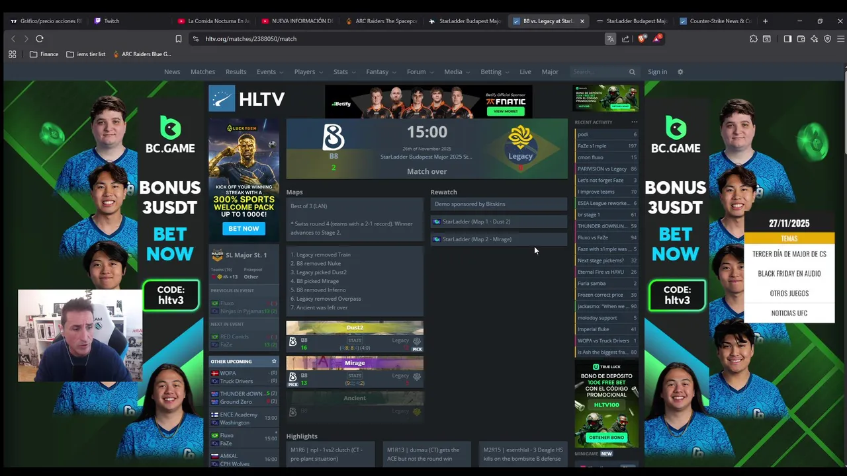Image resolution: width=847 pixels, height=476 pixels.
Task: Open StarLadder Budapest Major 2025 event link
Action: [x=426, y=157]
